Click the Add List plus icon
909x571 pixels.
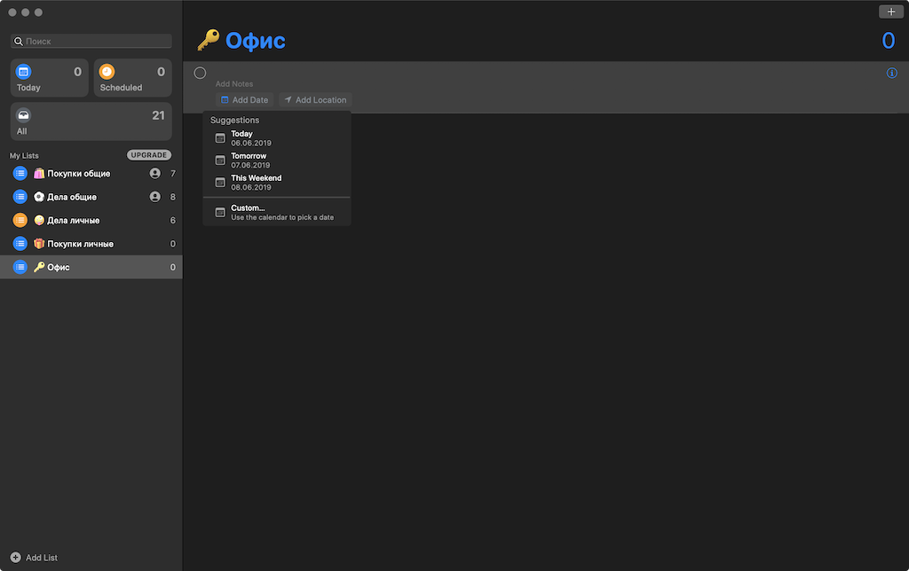coord(16,557)
